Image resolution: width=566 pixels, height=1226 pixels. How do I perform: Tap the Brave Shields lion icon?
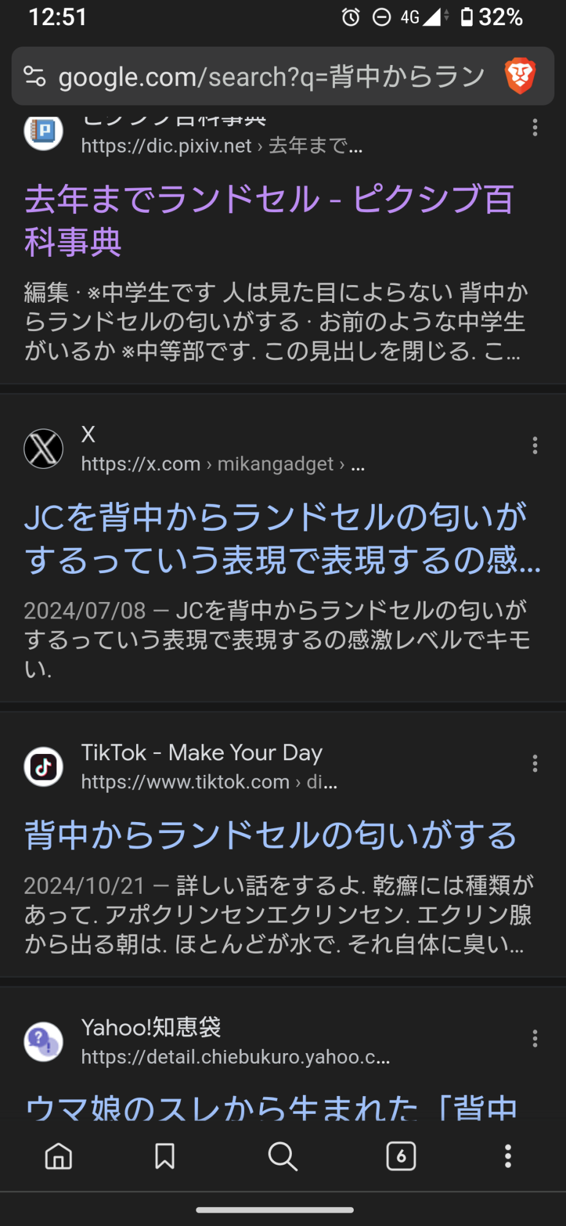520,76
